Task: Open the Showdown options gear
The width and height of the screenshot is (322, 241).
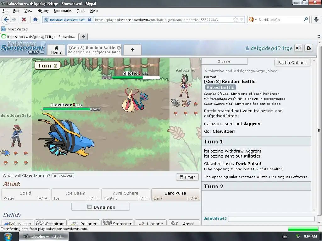Action: click(x=309, y=48)
